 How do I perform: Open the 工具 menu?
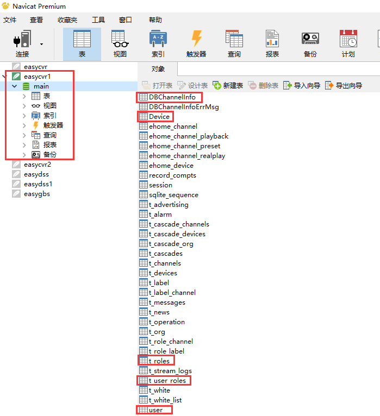coord(98,20)
